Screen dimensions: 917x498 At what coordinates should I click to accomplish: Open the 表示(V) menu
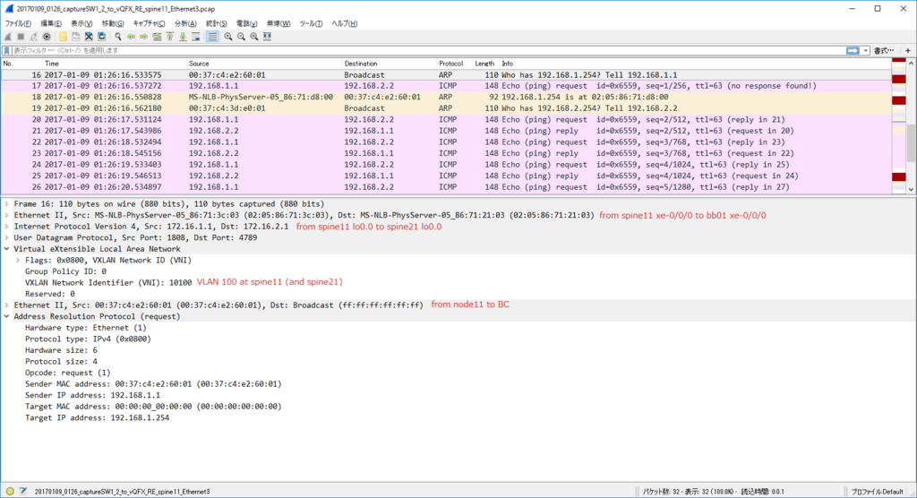pyautogui.click(x=81, y=23)
